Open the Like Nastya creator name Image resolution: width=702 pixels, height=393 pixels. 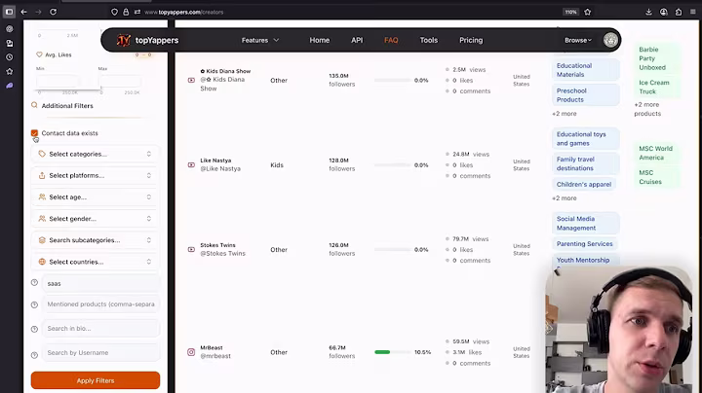coord(215,161)
